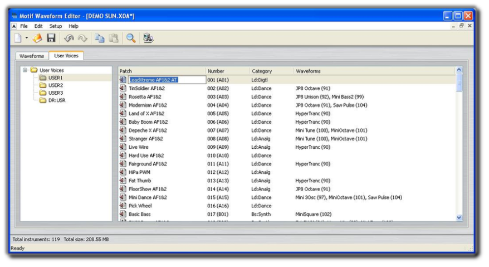Click the patch icon beside Land of X

pos(123,114)
